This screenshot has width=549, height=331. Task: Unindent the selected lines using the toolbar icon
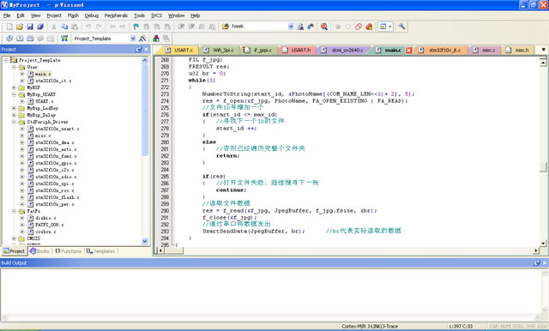[x=191, y=27]
